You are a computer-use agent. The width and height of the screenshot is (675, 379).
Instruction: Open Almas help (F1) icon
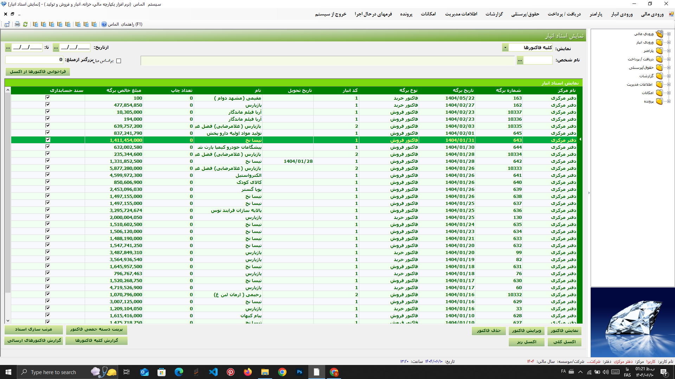point(104,24)
